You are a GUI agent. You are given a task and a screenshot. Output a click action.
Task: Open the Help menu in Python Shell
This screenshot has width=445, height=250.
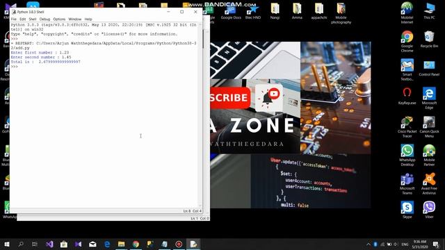88,19
